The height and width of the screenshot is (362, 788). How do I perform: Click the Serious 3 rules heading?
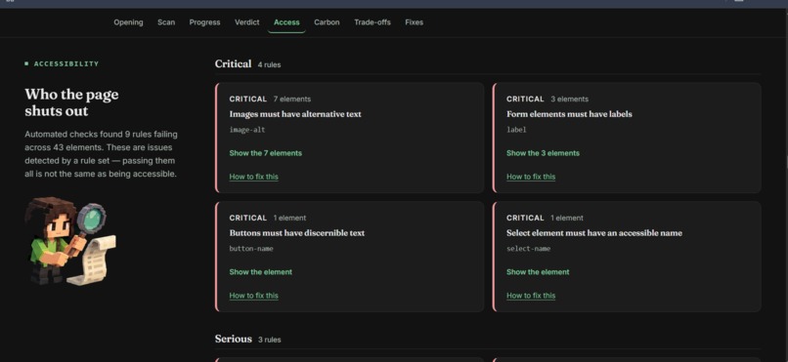pos(247,339)
